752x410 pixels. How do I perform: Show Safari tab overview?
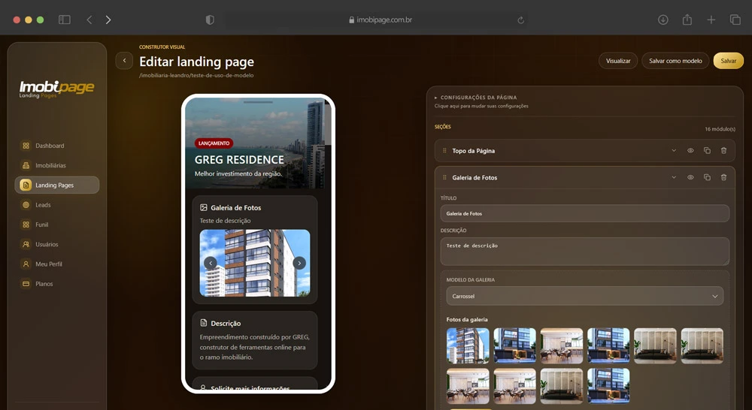pyautogui.click(x=735, y=20)
